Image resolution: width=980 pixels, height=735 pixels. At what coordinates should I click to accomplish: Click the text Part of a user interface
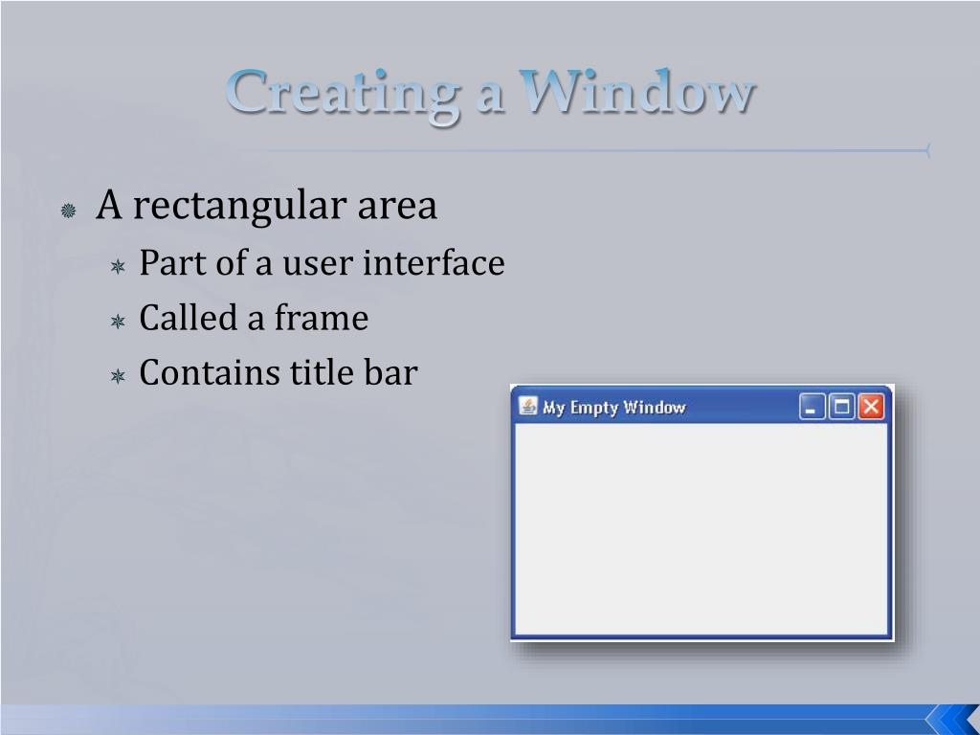[322, 262]
